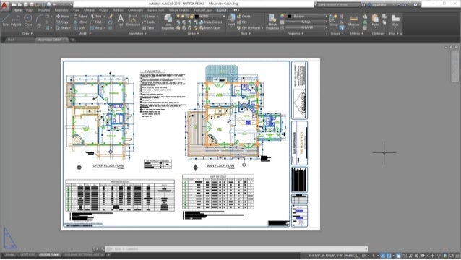Image resolution: width=461 pixels, height=260 pixels.
Task: Select the Measure utility
Action: click(x=353, y=20)
